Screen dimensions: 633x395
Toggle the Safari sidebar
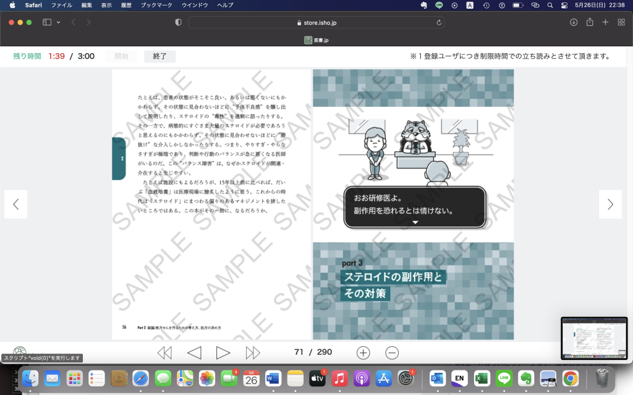click(47, 22)
